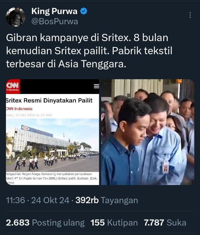This screenshot has width=200, height=235.
Task: Open the 2.683 Posting ulang list
Action: coord(45,223)
